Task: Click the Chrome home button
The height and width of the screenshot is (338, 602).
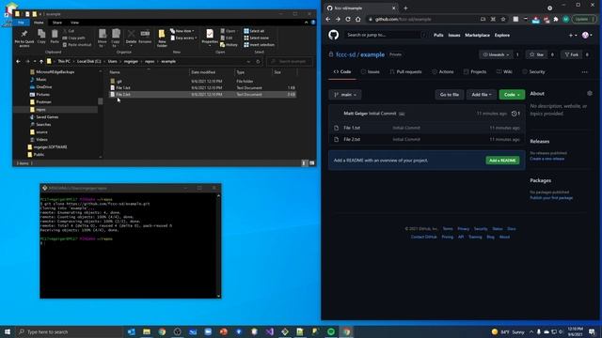Action: pos(357,19)
